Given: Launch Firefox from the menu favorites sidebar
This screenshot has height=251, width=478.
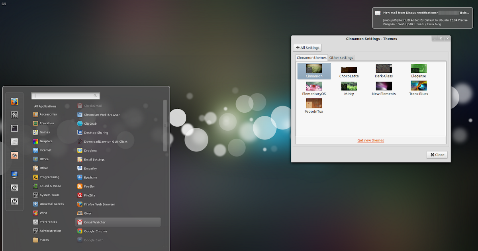Looking at the screenshot, I should [14, 102].
